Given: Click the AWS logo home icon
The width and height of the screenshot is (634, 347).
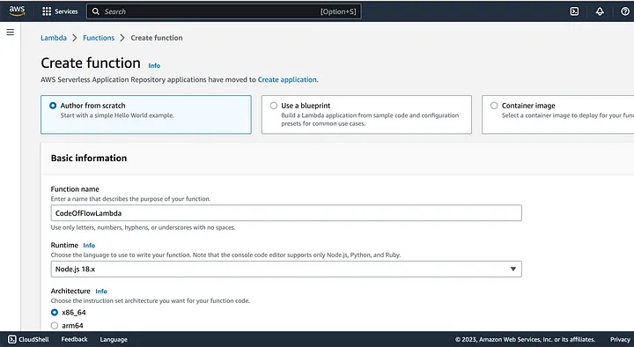Looking at the screenshot, I should point(17,11).
